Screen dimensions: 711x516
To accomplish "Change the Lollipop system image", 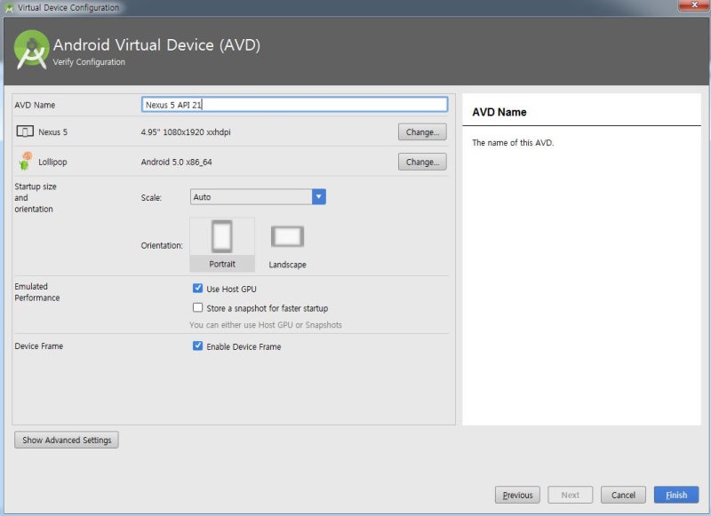I will 422,162.
